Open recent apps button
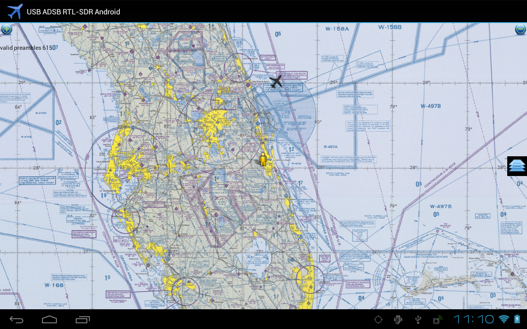527x329 pixels. pos(83,319)
